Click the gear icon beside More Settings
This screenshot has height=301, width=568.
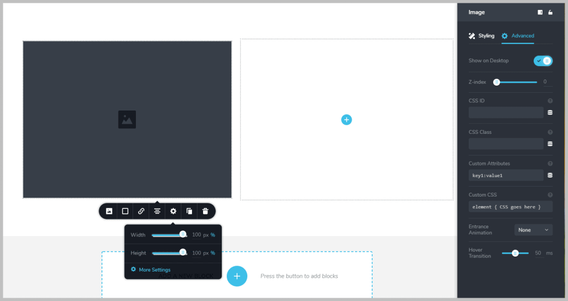[x=133, y=269]
